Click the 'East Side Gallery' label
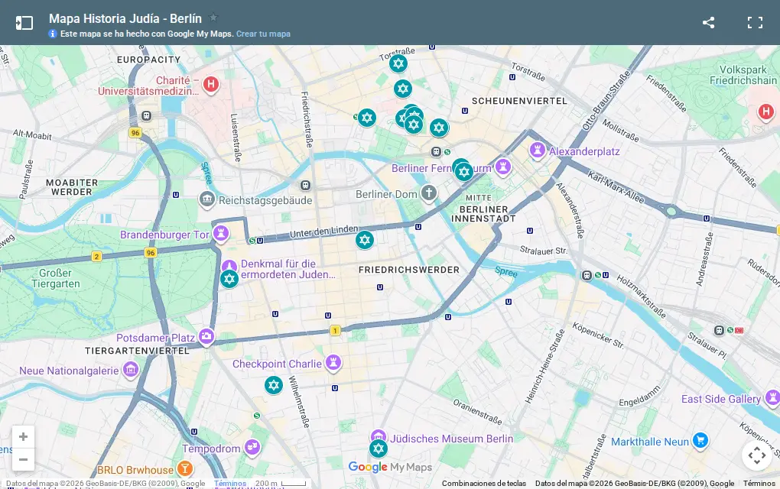 point(721,399)
